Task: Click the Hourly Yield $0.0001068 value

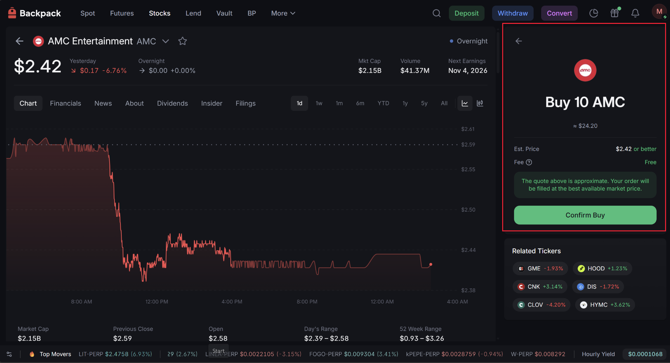Action: (x=645, y=354)
